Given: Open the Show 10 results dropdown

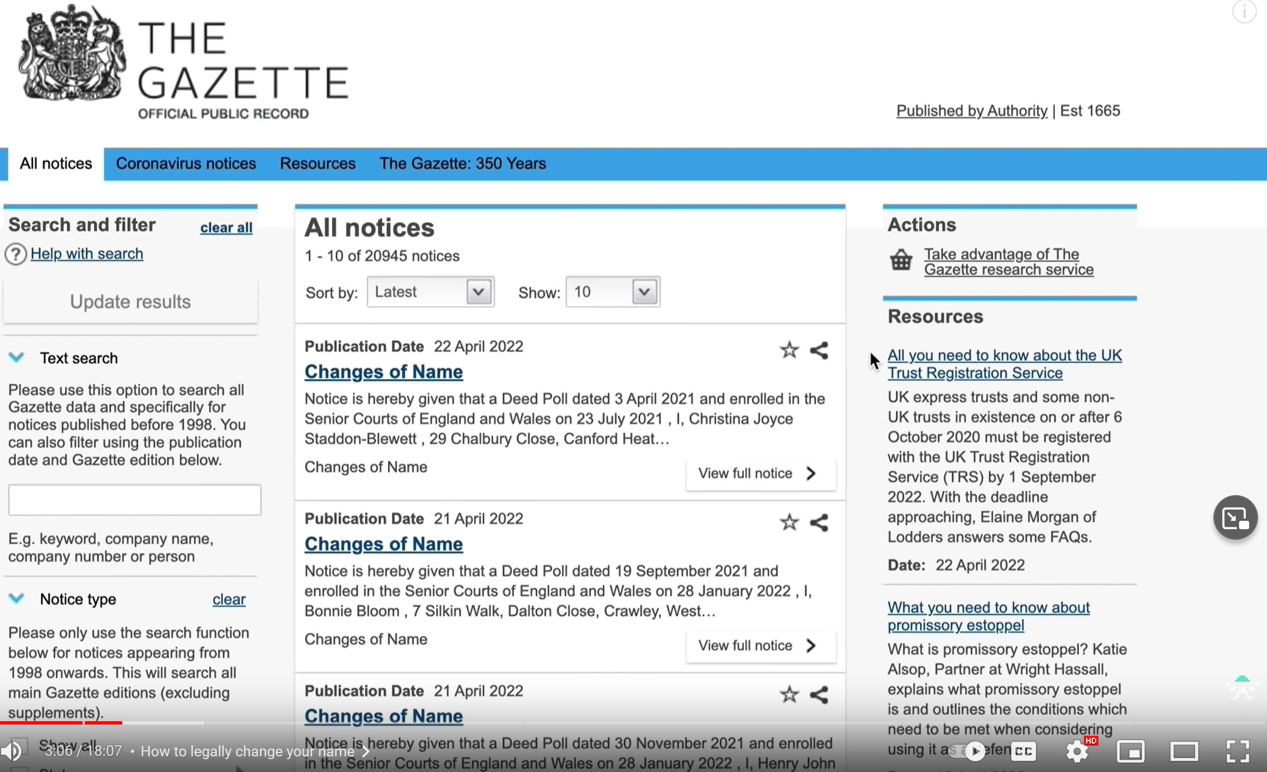Looking at the screenshot, I should pyautogui.click(x=613, y=292).
